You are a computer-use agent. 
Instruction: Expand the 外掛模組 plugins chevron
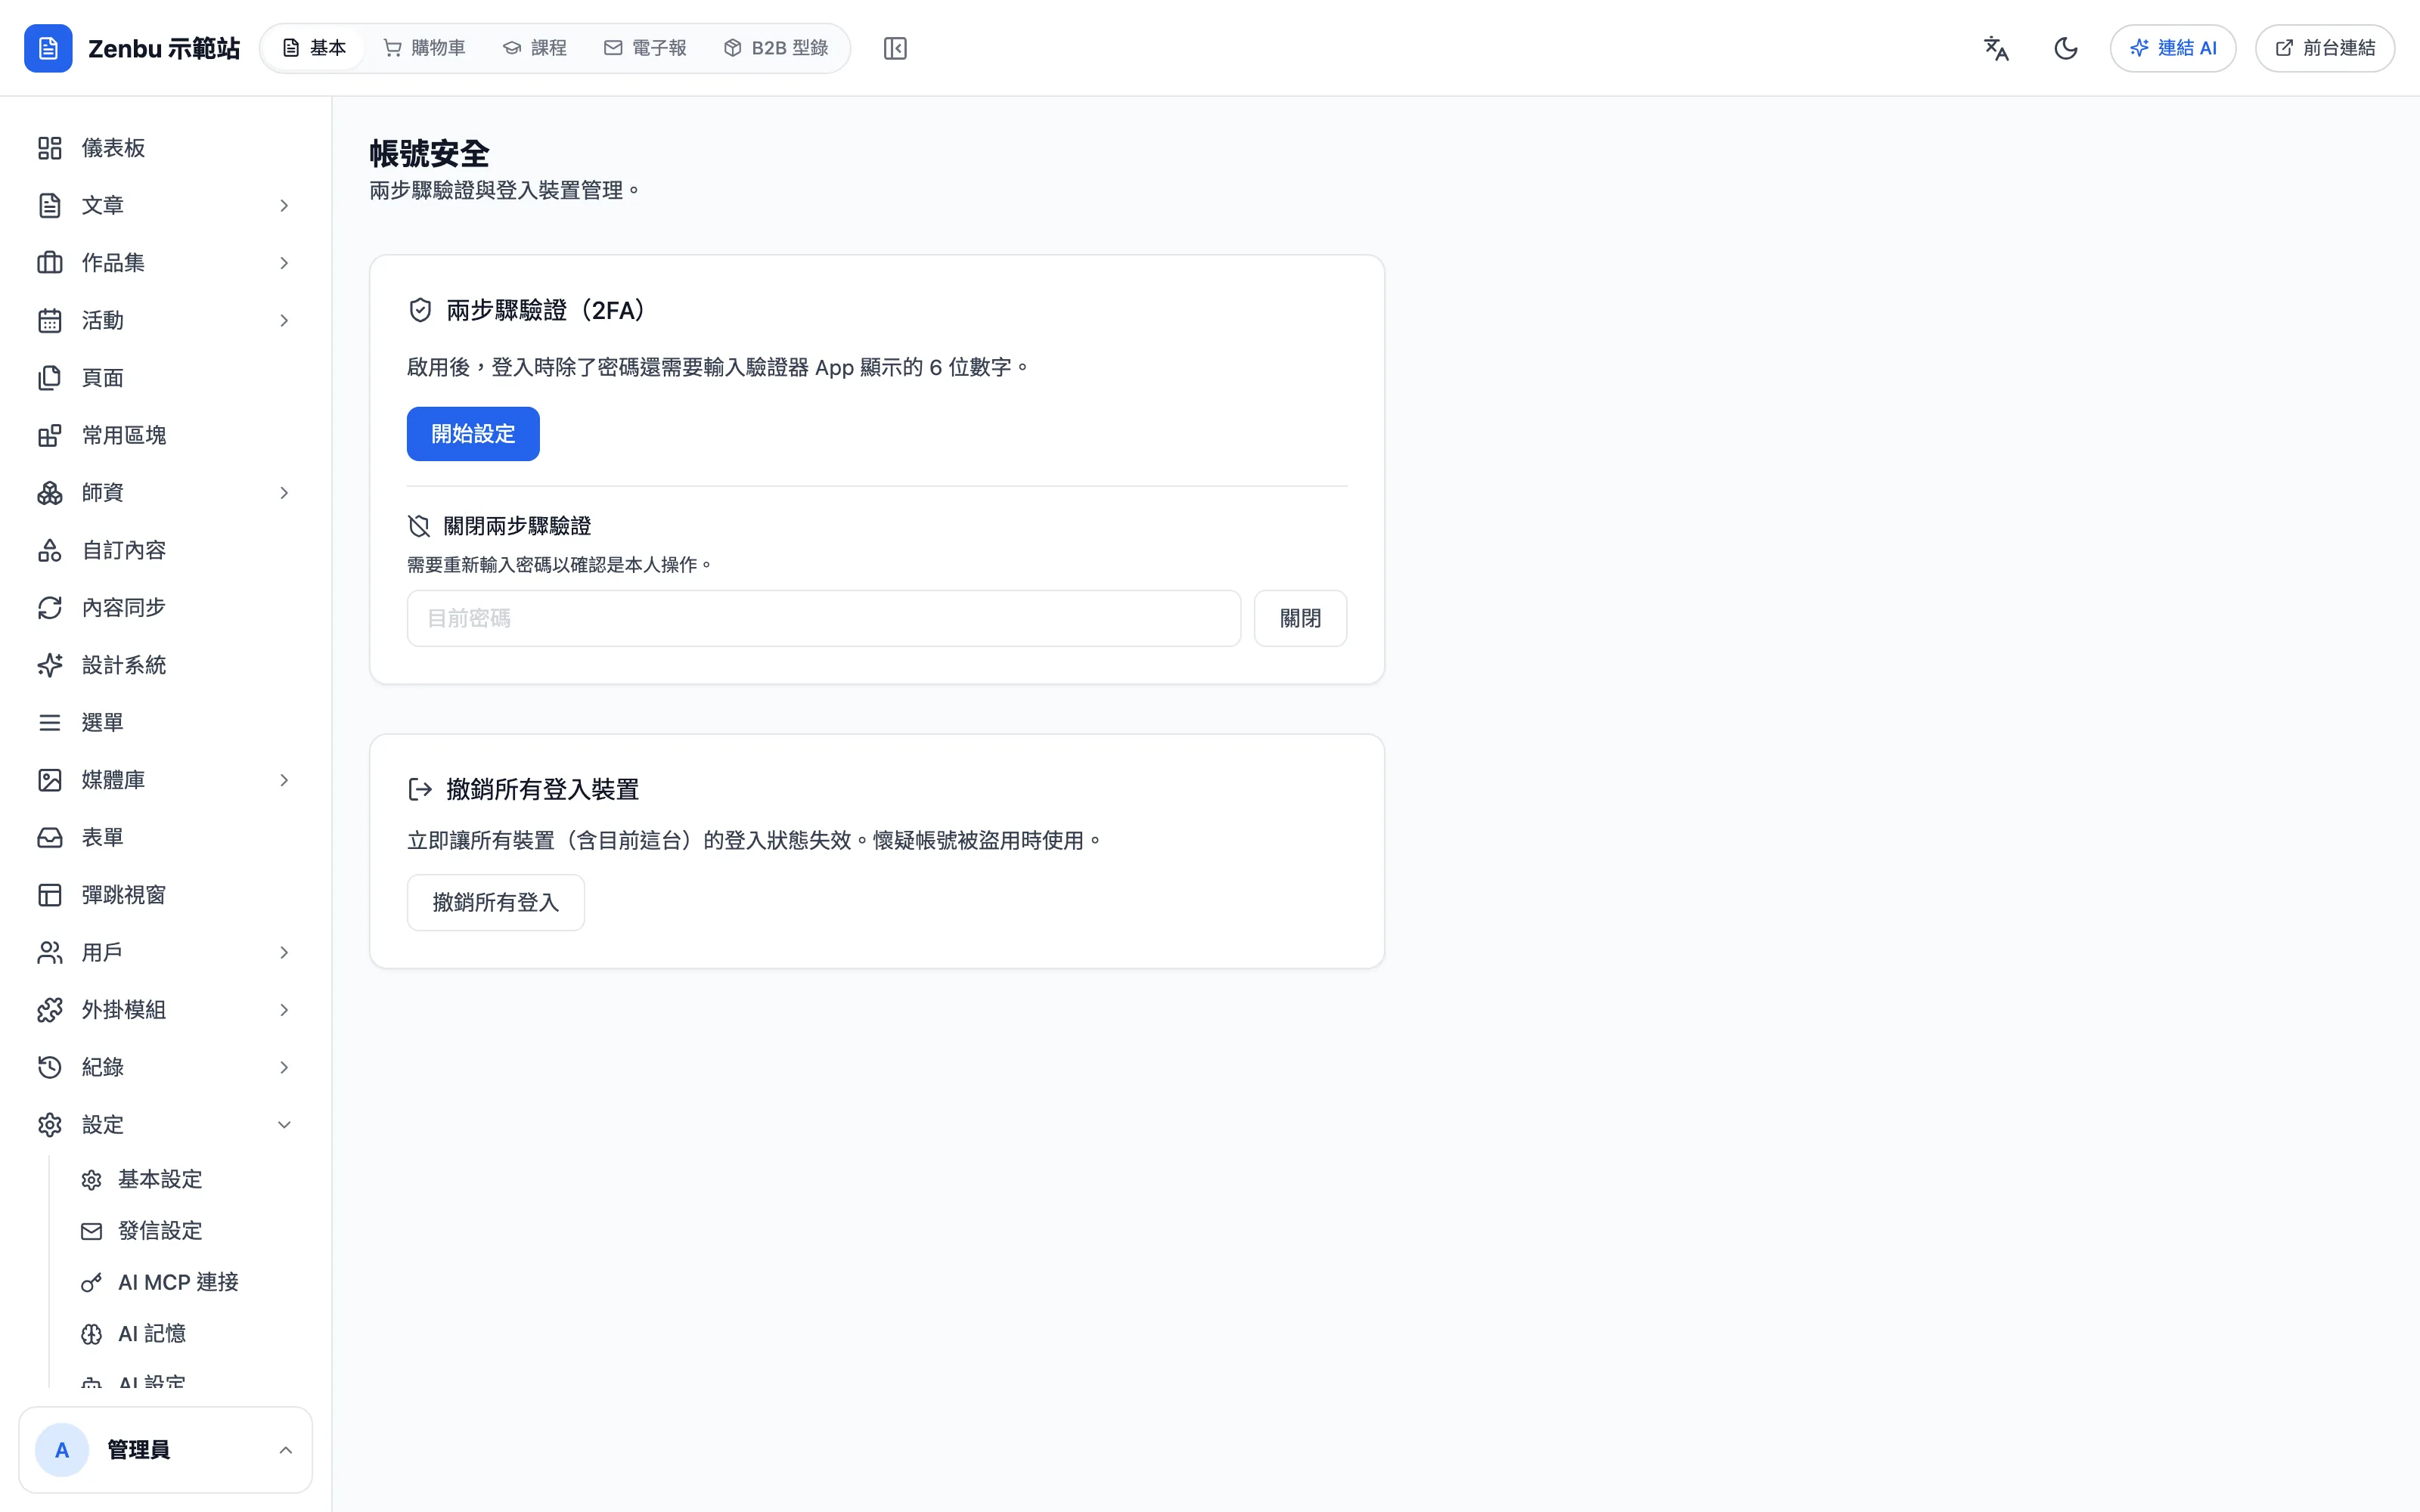(x=284, y=1010)
